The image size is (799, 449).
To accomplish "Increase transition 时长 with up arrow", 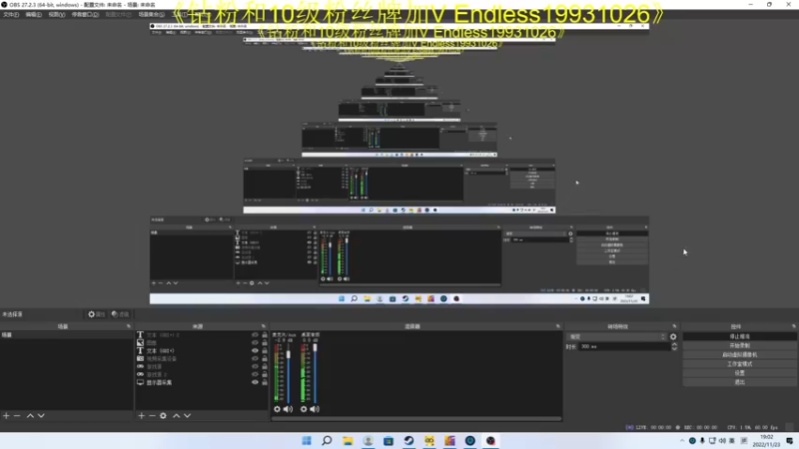I will tap(674, 344).
